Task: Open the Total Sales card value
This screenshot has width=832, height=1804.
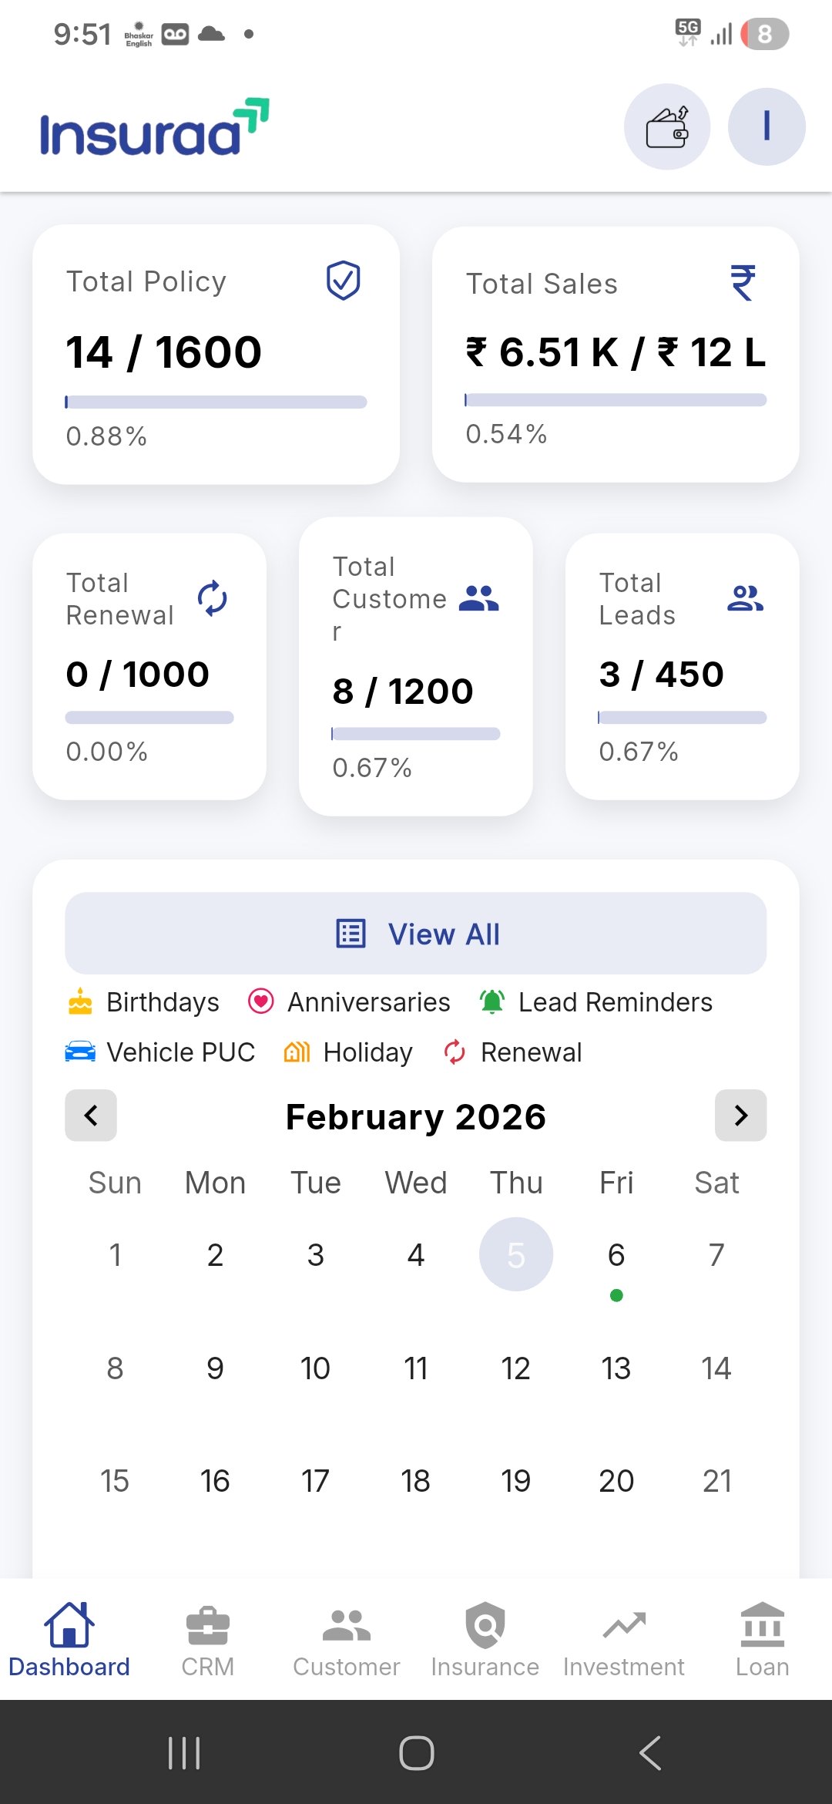Action: (x=616, y=352)
